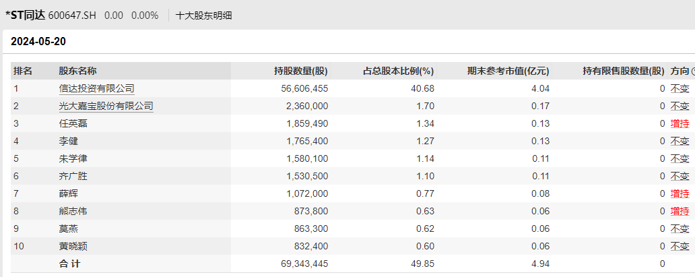Open shareholder link 信达投资有限公司
The image size is (695, 277).
pos(96,88)
